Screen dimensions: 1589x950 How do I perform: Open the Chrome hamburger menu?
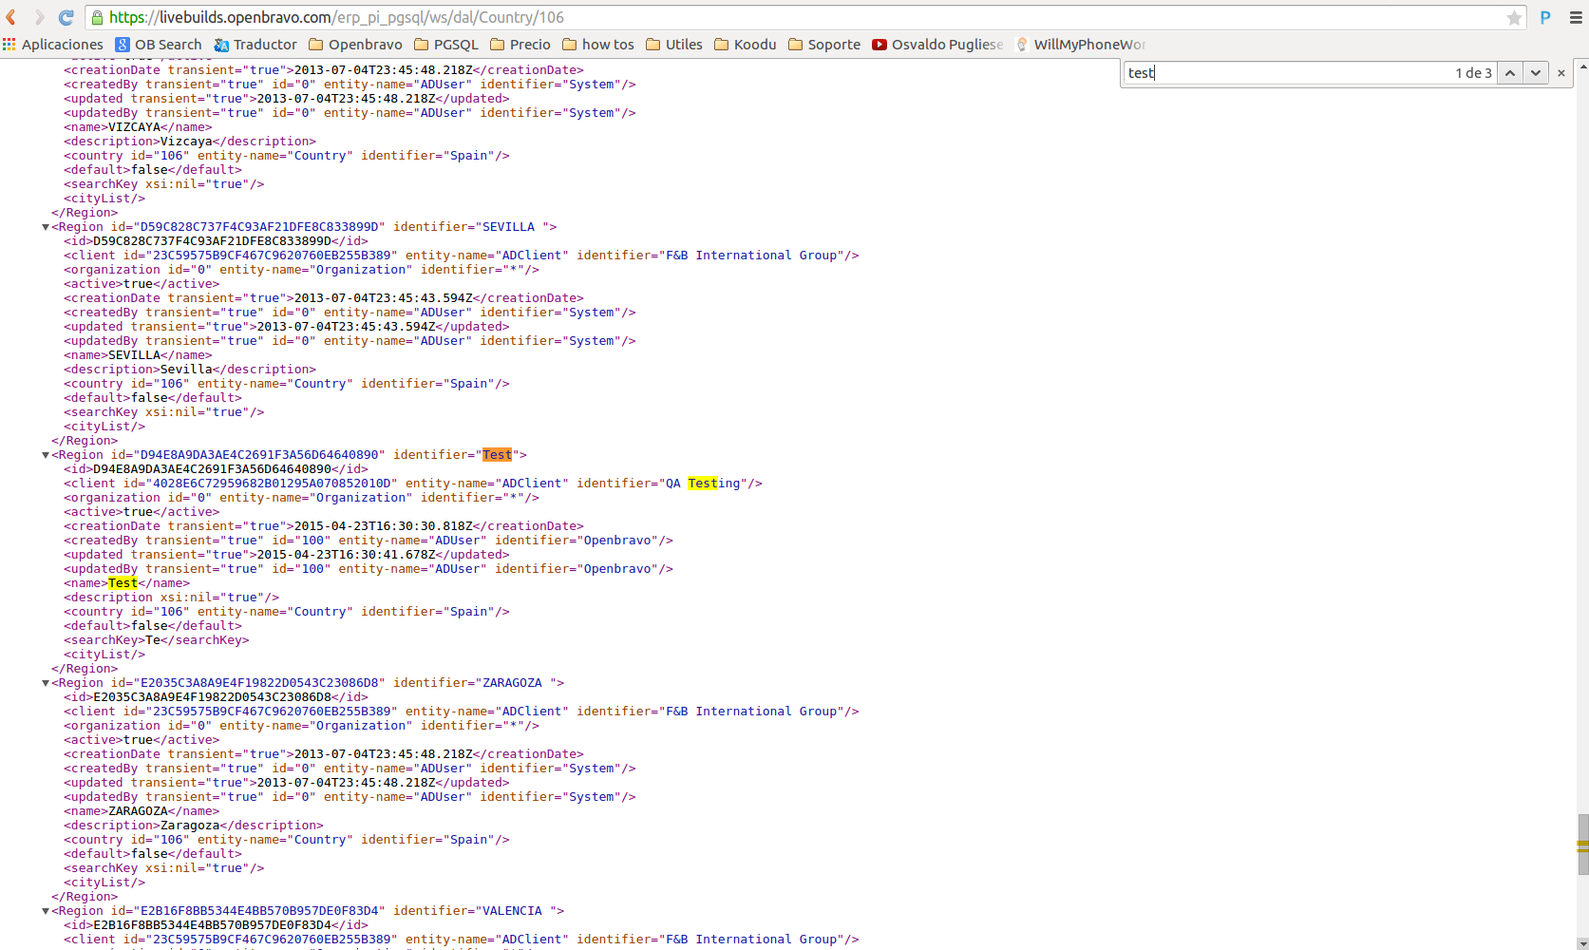1576,17
